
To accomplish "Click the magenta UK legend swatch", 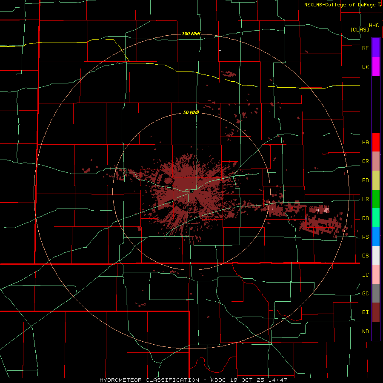I will click(376, 67).
